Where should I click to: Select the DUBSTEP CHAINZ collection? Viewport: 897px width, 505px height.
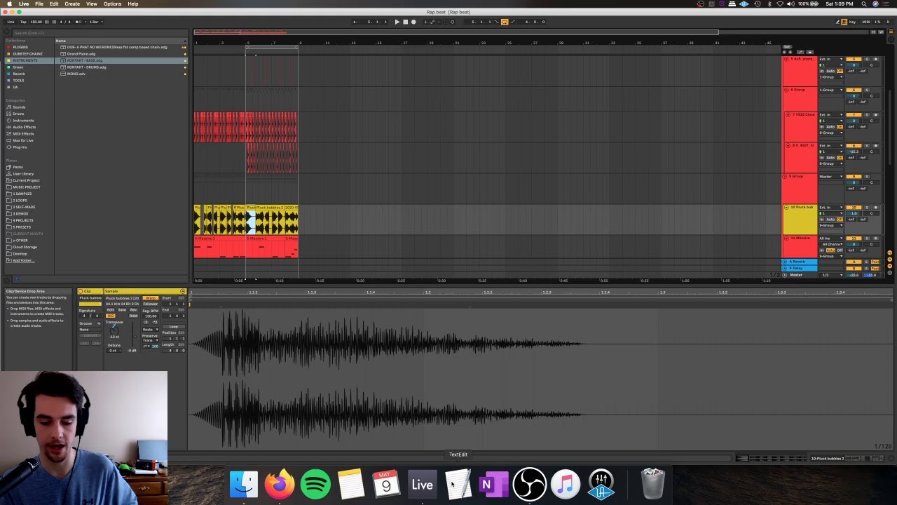(x=27, y=54)
